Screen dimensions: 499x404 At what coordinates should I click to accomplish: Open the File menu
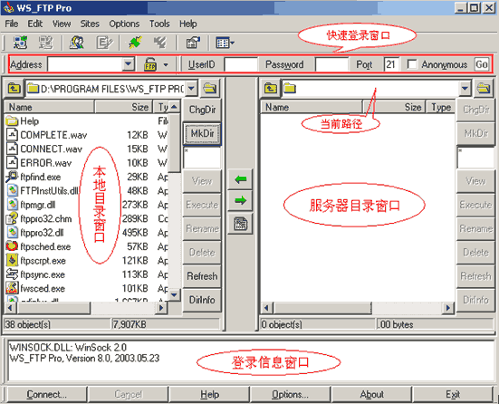coord(12,24)
